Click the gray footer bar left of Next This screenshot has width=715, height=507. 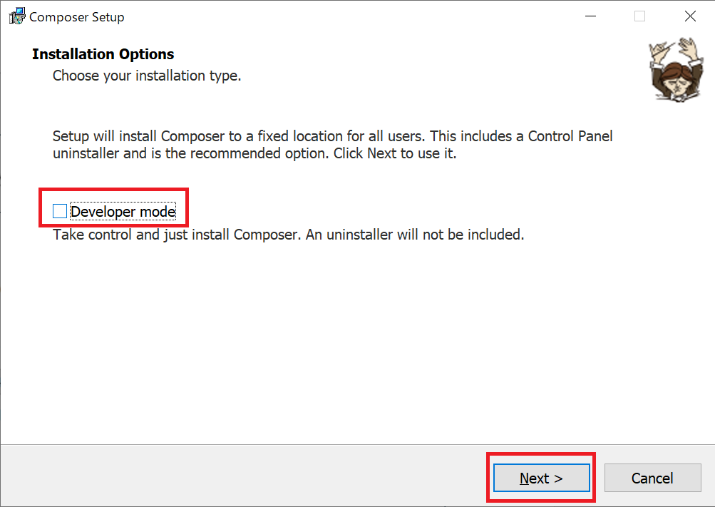pos(242,476)
